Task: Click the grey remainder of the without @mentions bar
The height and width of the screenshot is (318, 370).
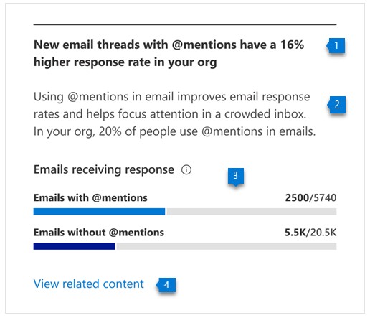Action: [x=227, y=246]
